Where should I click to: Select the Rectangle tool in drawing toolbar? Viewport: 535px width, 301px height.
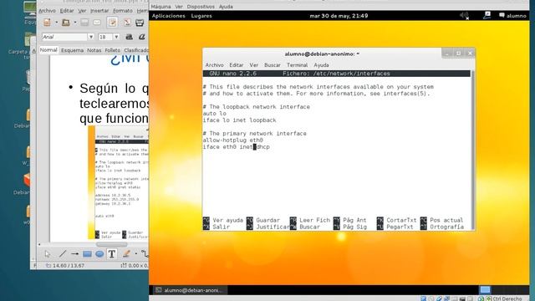click(87, 254)
